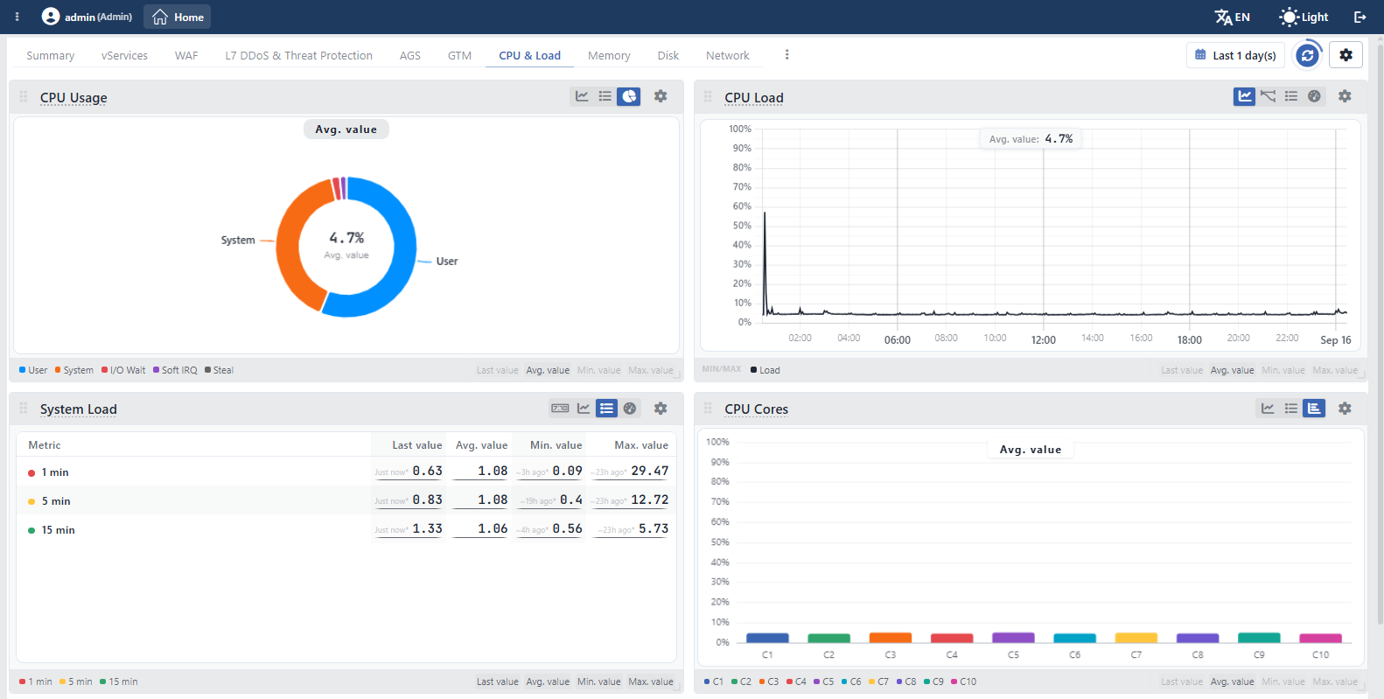1384x699 pixels.
Task: Open CPU Usage panel settings gear
Action: pyautogui.click(x=661, y=96)
